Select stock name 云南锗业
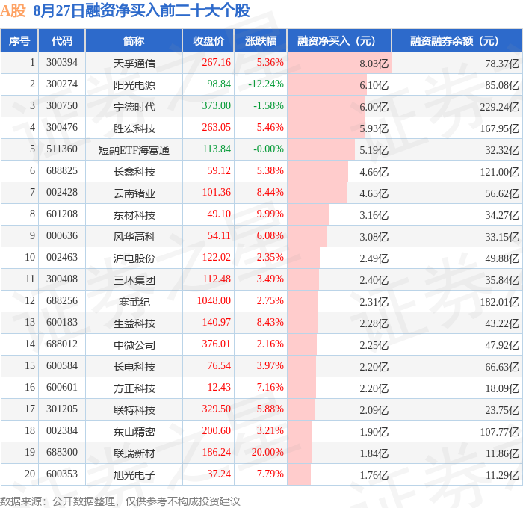The image size is (523, 508). 134,193
